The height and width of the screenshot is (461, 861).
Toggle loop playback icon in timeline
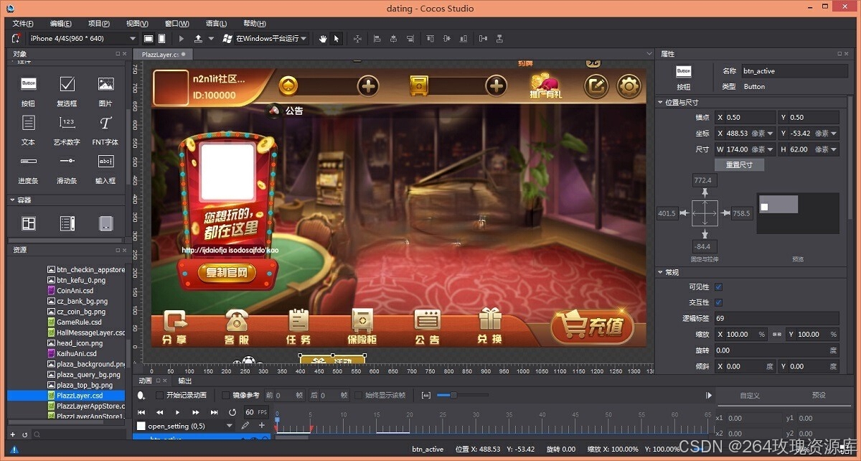(232, 412)
